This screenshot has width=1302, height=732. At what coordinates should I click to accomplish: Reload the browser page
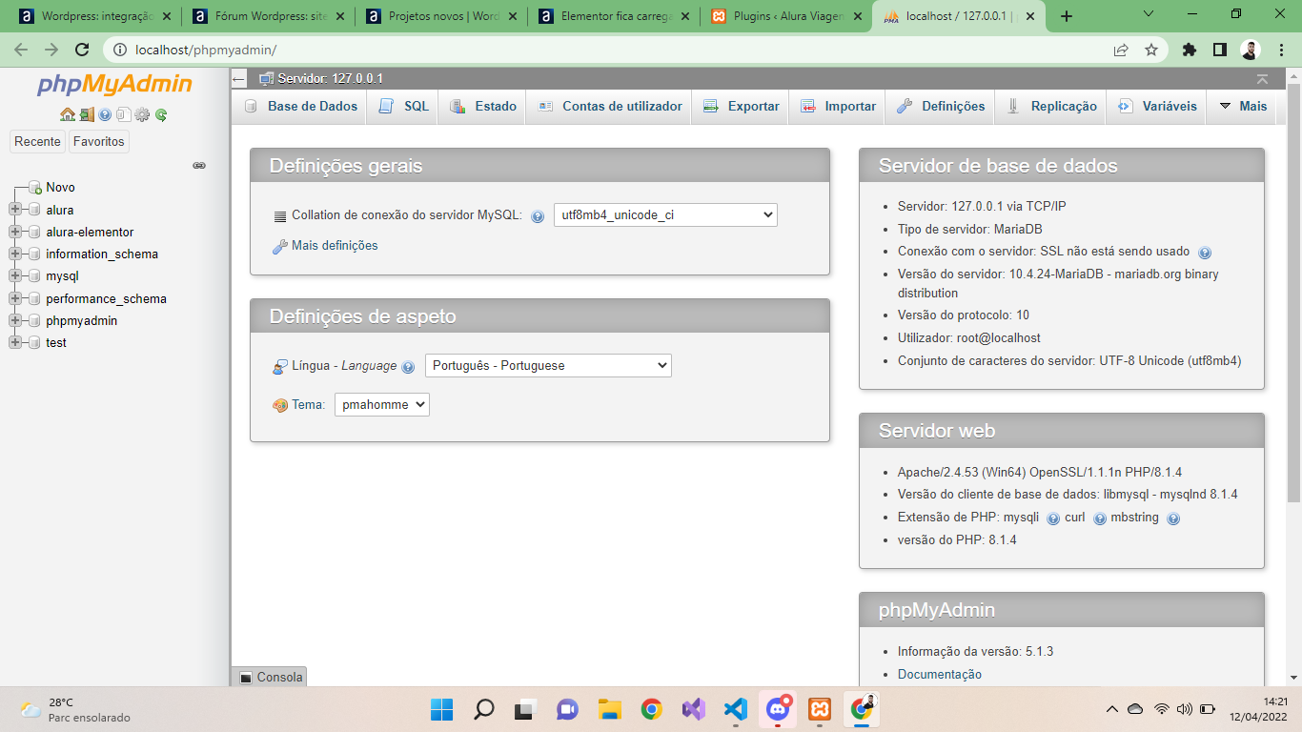click(x=82, y=50)
